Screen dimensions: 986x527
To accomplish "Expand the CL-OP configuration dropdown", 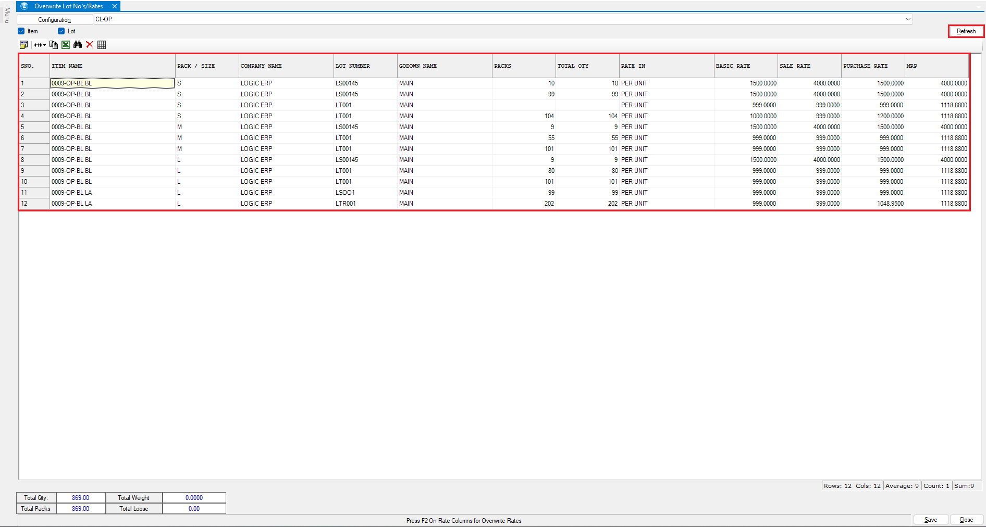I will (908, 19).
